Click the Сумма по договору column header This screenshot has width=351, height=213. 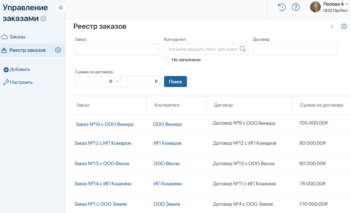pos(322,105)
